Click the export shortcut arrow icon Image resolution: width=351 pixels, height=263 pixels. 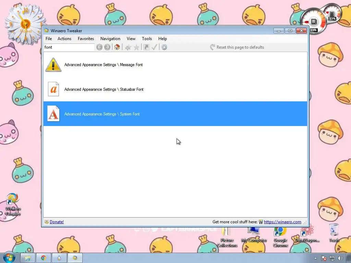(x=146, y=47)
